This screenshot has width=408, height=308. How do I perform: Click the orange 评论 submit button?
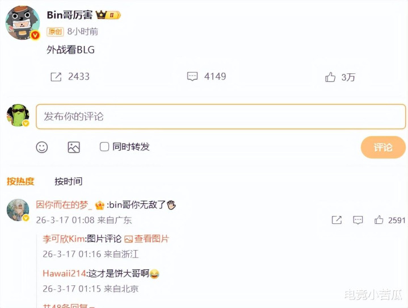click(x=383, y=147)
